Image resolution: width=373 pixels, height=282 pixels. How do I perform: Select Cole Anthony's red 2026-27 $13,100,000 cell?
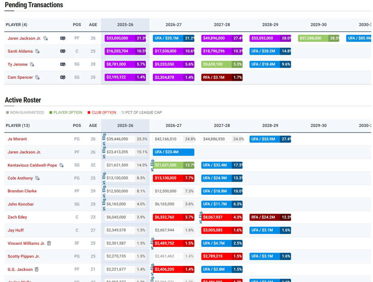pos(174,178)
